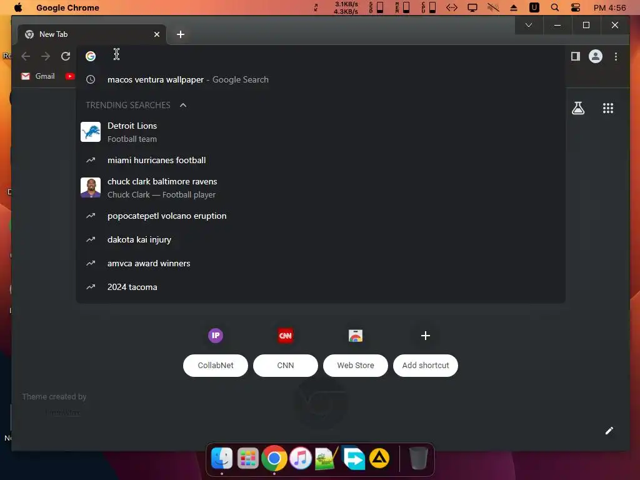Viewport: 640px width, 480px height.
Task: Click the Customize Chrome pencil icon
Action: click(x=609, y=431)
